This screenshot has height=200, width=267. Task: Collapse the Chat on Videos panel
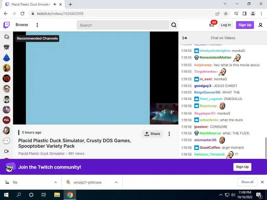[185, 38]
